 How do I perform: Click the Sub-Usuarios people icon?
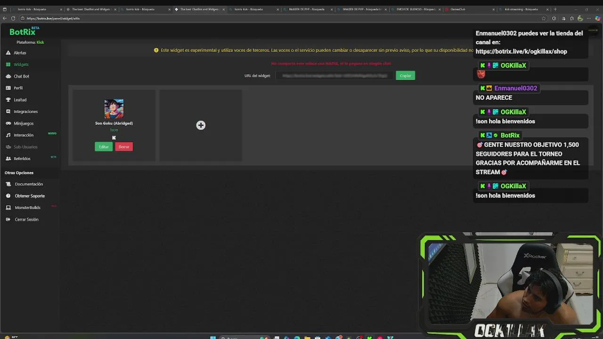[8, 147]
